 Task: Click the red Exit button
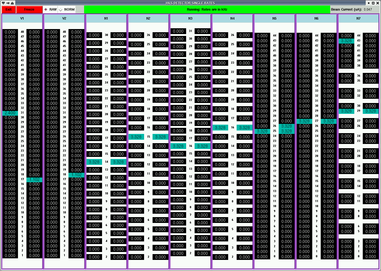pos(8,10)
